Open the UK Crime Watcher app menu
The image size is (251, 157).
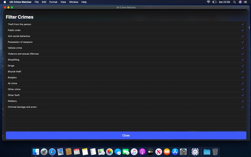pos(20,2)
